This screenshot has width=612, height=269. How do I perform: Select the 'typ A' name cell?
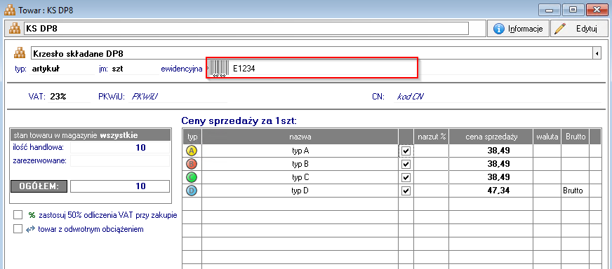coord(300,151)
